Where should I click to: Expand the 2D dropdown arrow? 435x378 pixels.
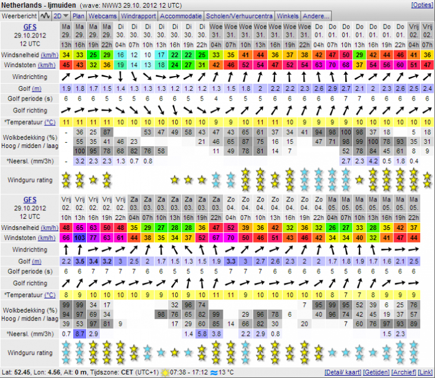(x=65, y=15)
